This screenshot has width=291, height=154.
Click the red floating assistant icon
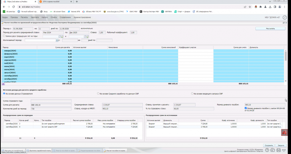click(x=284, y=132)
